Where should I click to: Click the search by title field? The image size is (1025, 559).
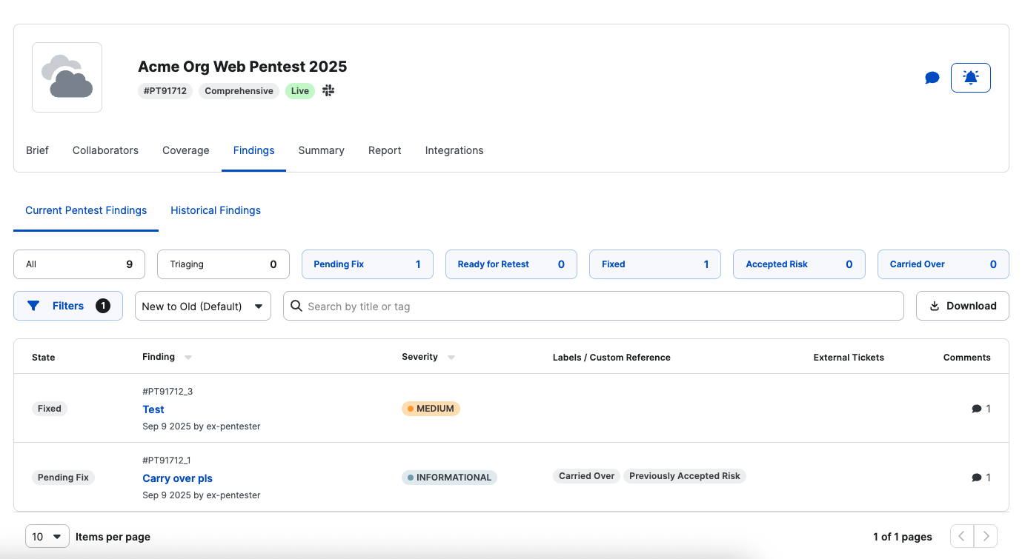tap(593, 306)
